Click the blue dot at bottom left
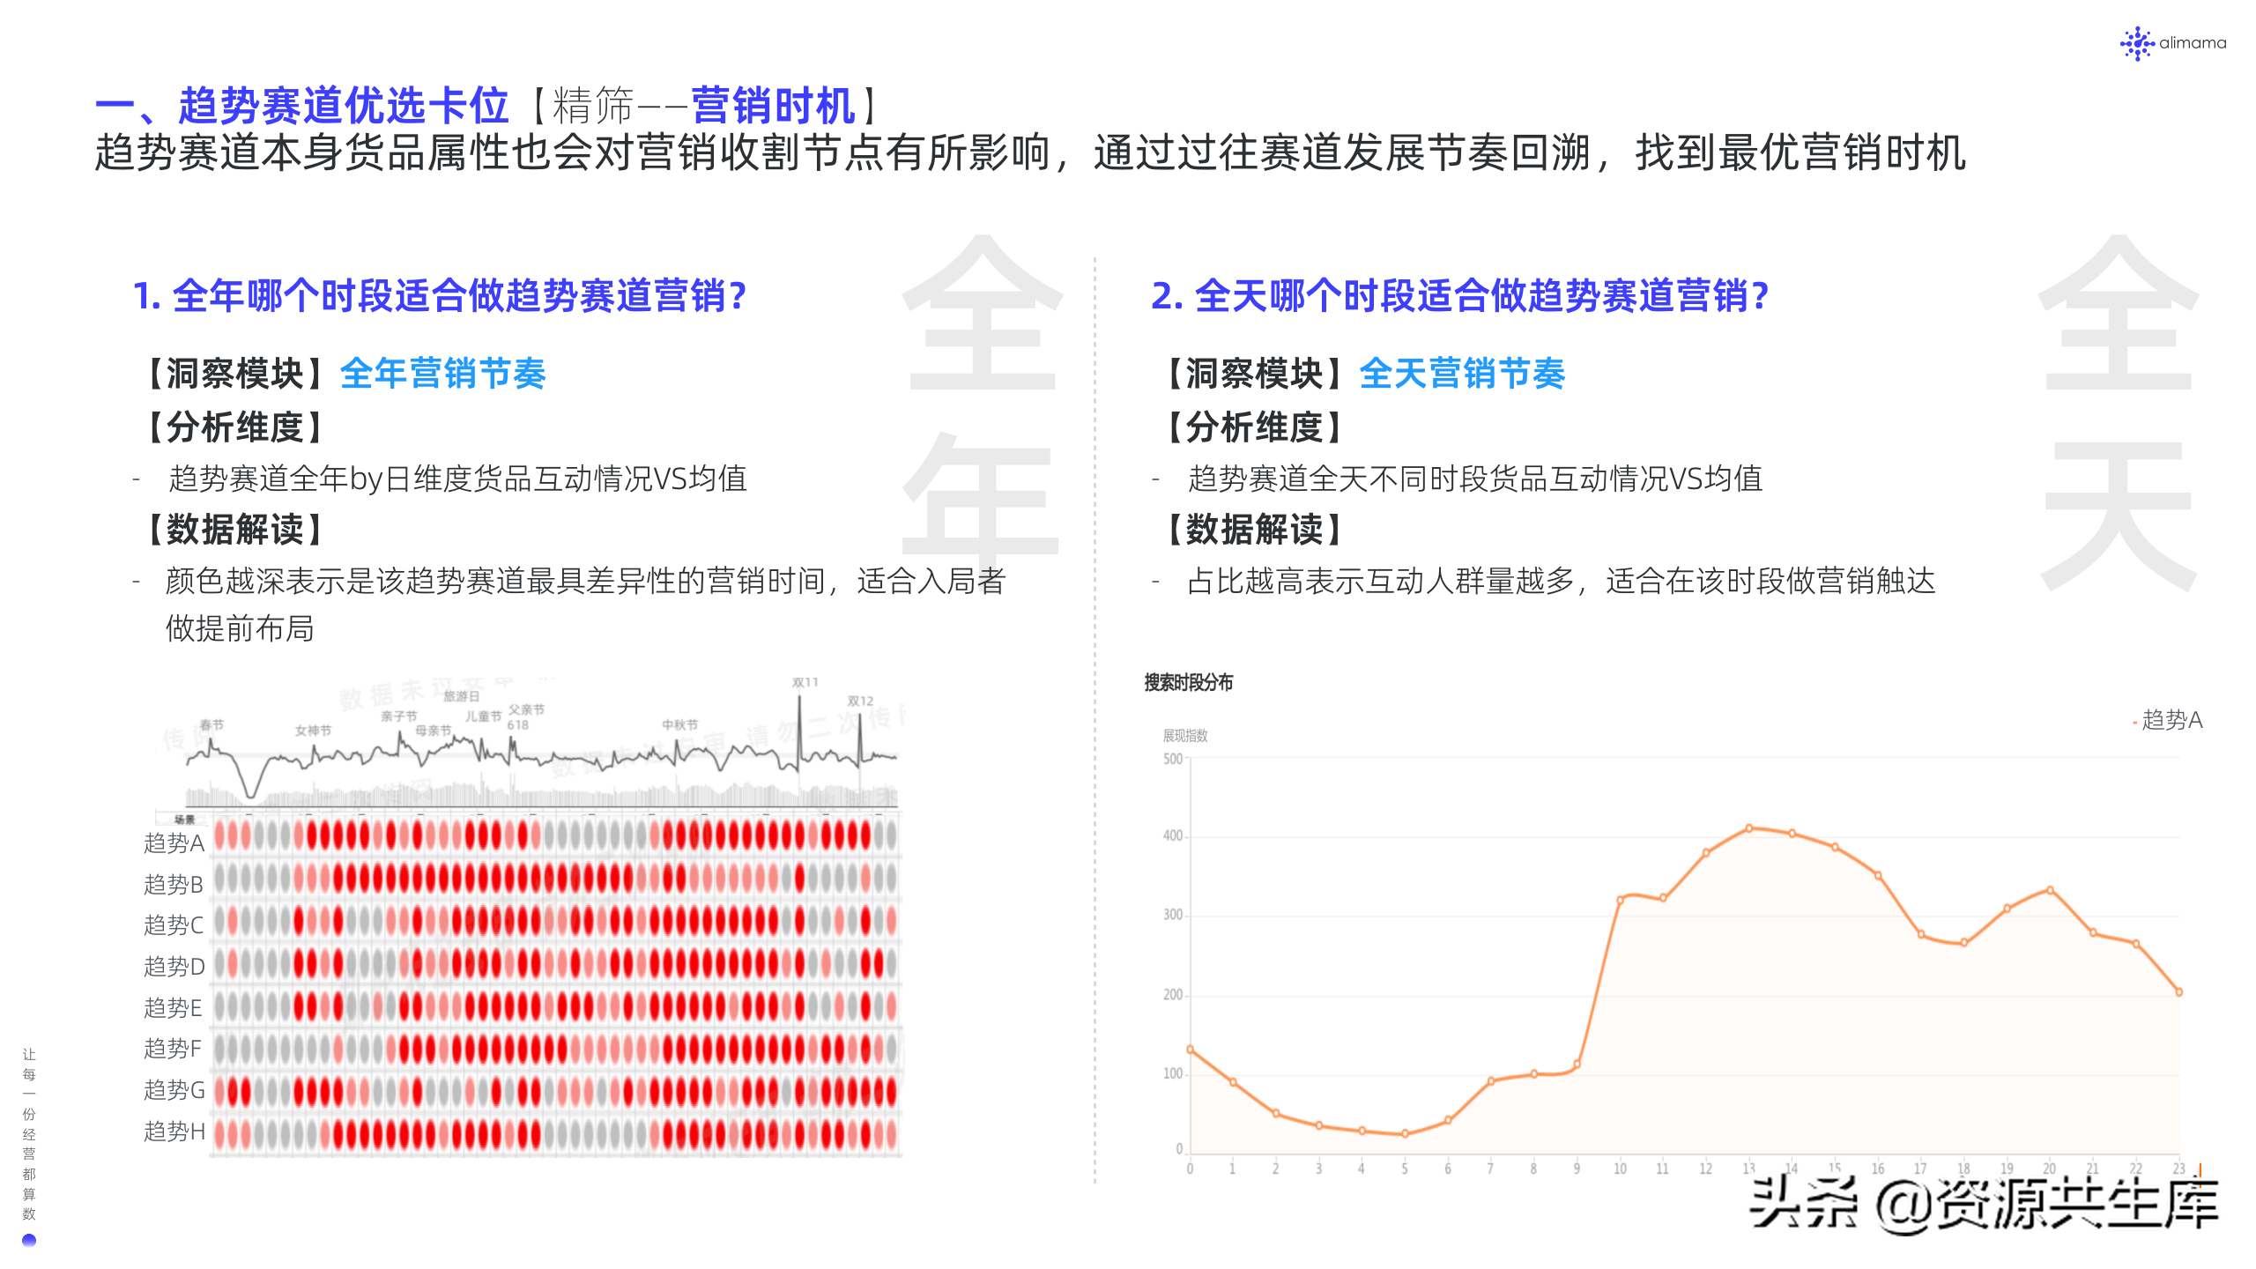Screen dimensions: 2256x1269 pyautogui.click(x=29, y=1240)
